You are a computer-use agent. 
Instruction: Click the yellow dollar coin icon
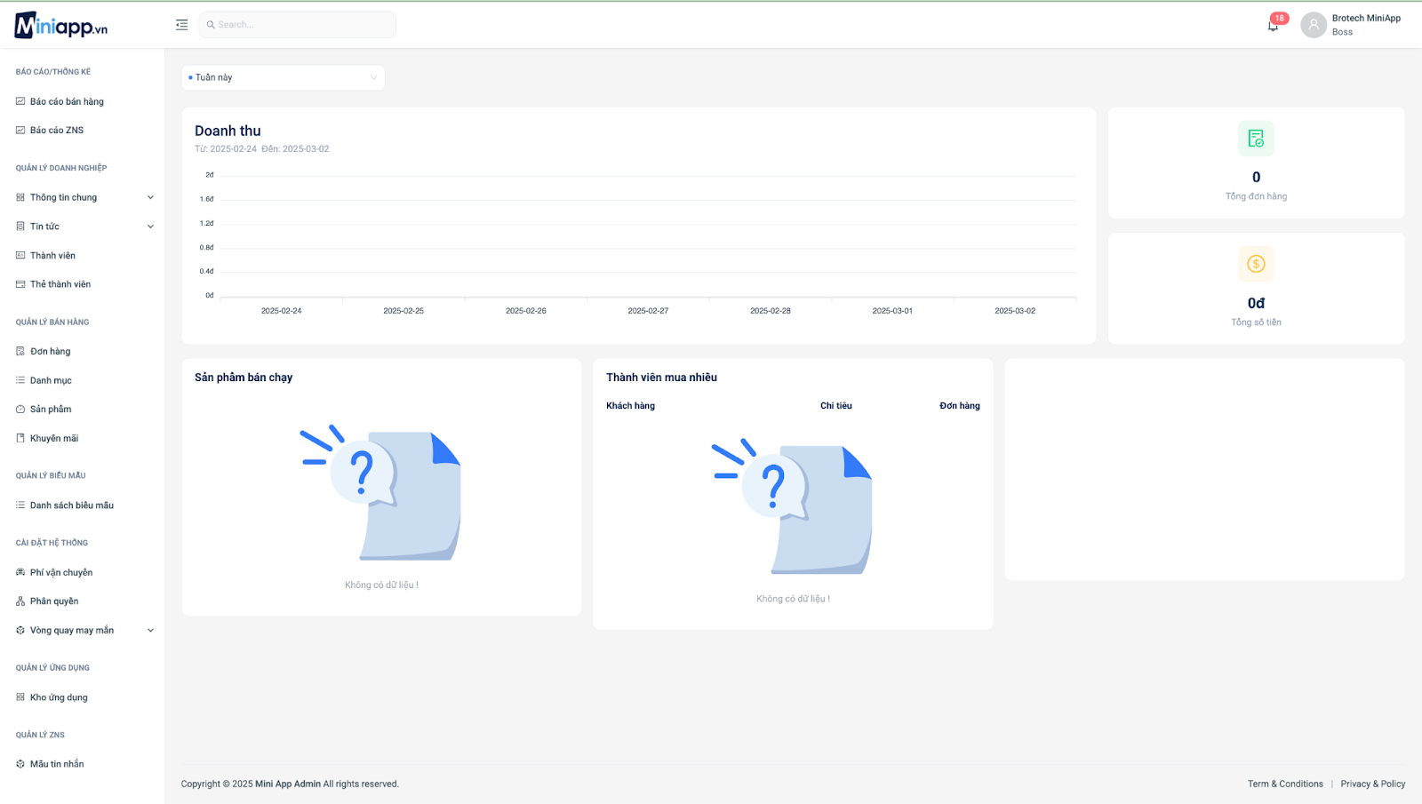(x=1256, y=264)
